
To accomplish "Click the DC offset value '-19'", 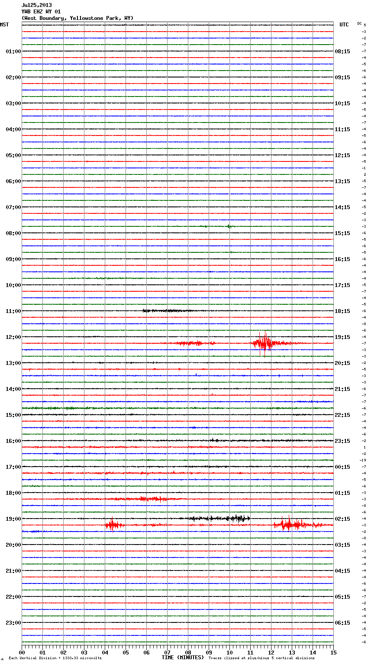I will (363, 460).
